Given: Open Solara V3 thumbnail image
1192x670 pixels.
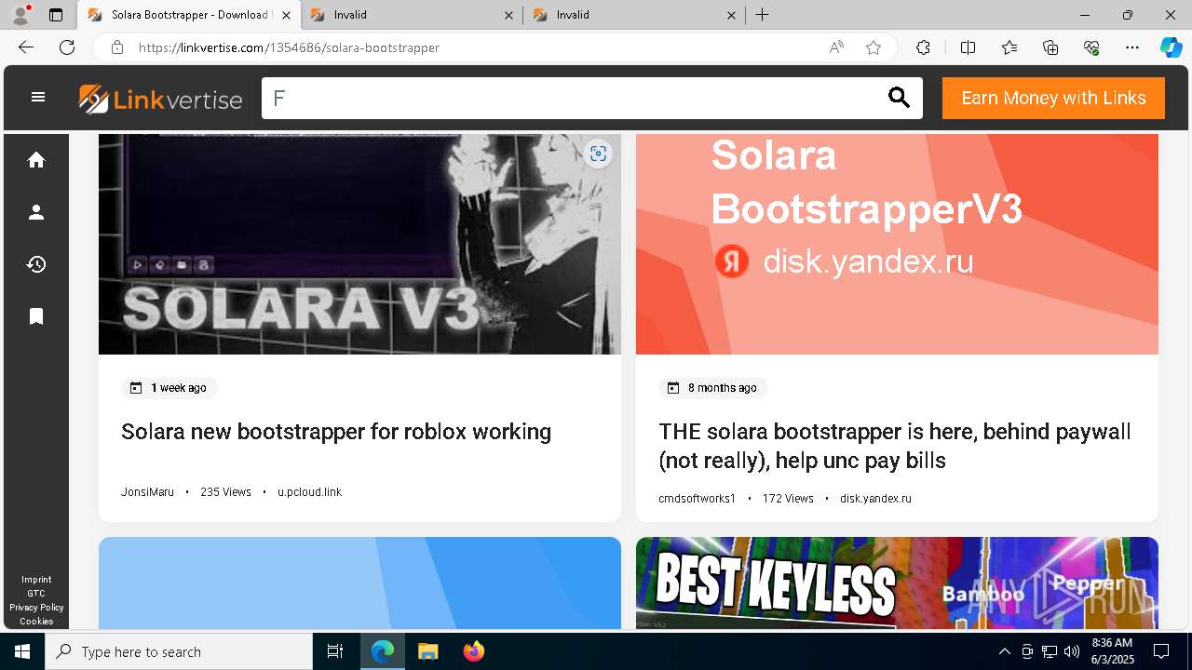Looking at the screenshot, I should click(x=359, y=244).
